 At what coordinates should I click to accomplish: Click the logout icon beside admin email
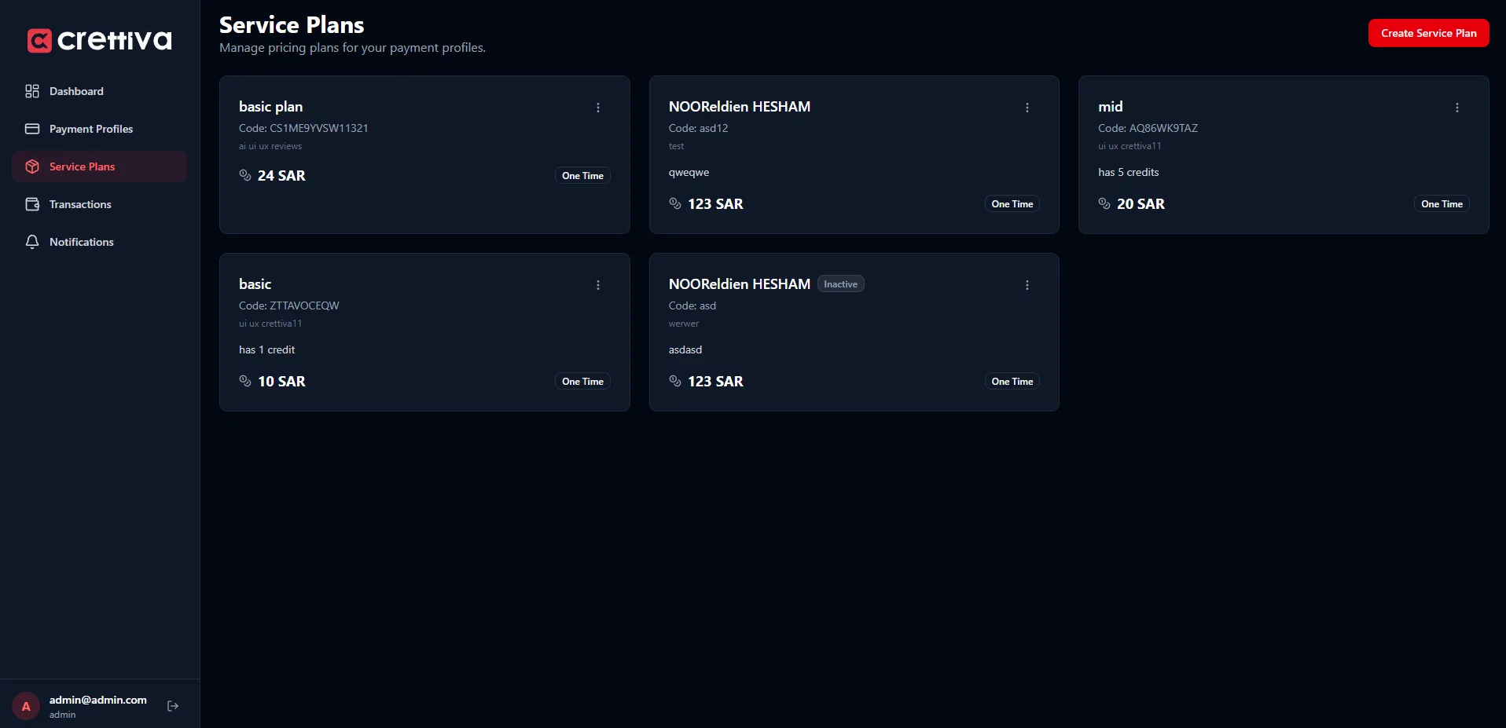pos(173,706)
